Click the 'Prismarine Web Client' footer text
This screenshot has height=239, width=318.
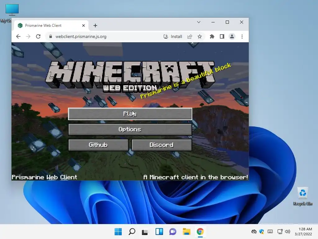click(44, 177)
